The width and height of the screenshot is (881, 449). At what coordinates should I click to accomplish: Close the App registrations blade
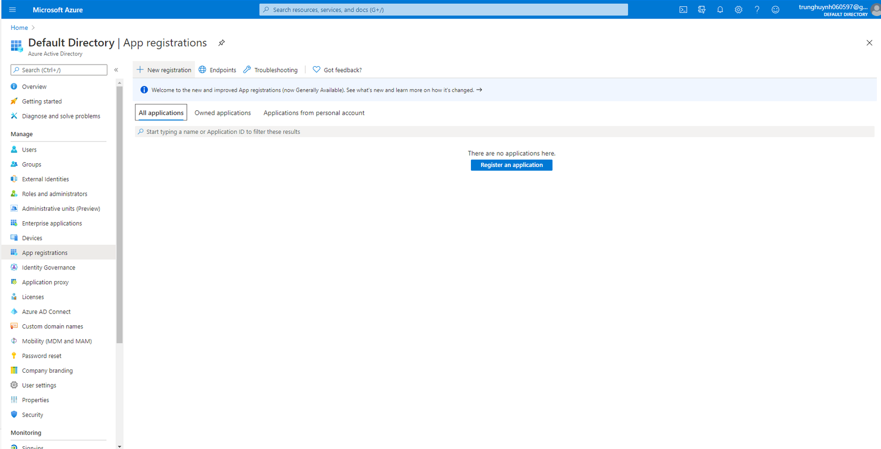coord(869,43)
